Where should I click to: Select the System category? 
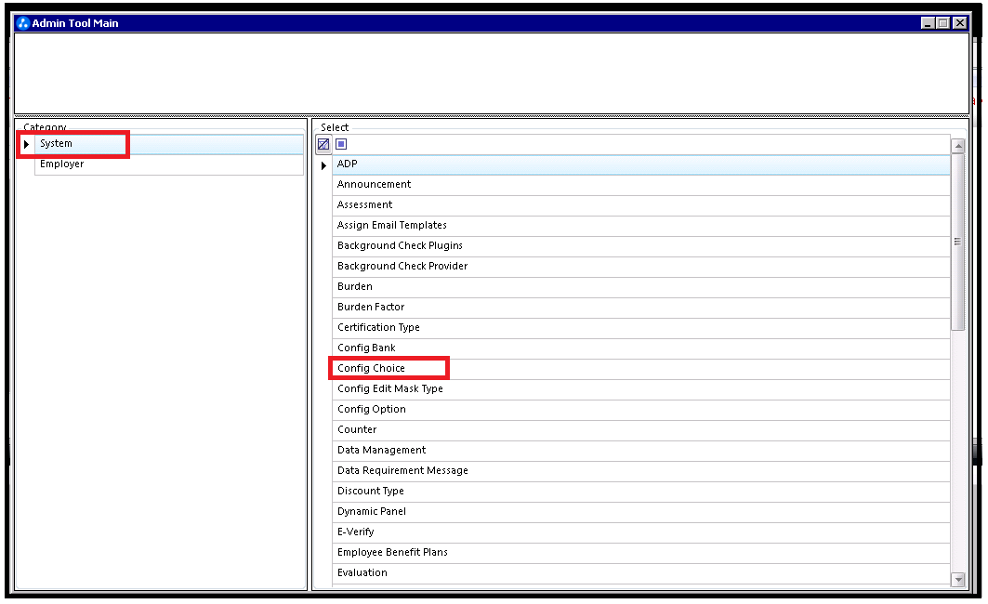point(169,144)
